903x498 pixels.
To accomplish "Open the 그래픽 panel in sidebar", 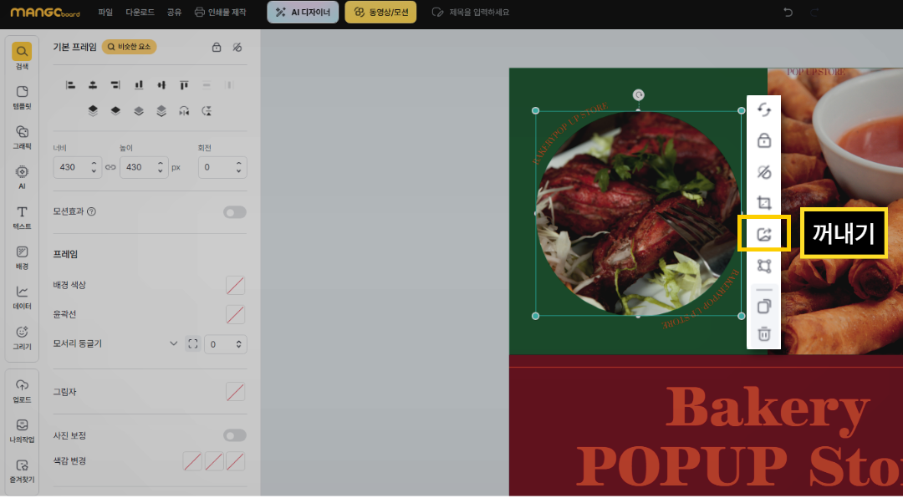I will 23,137.
